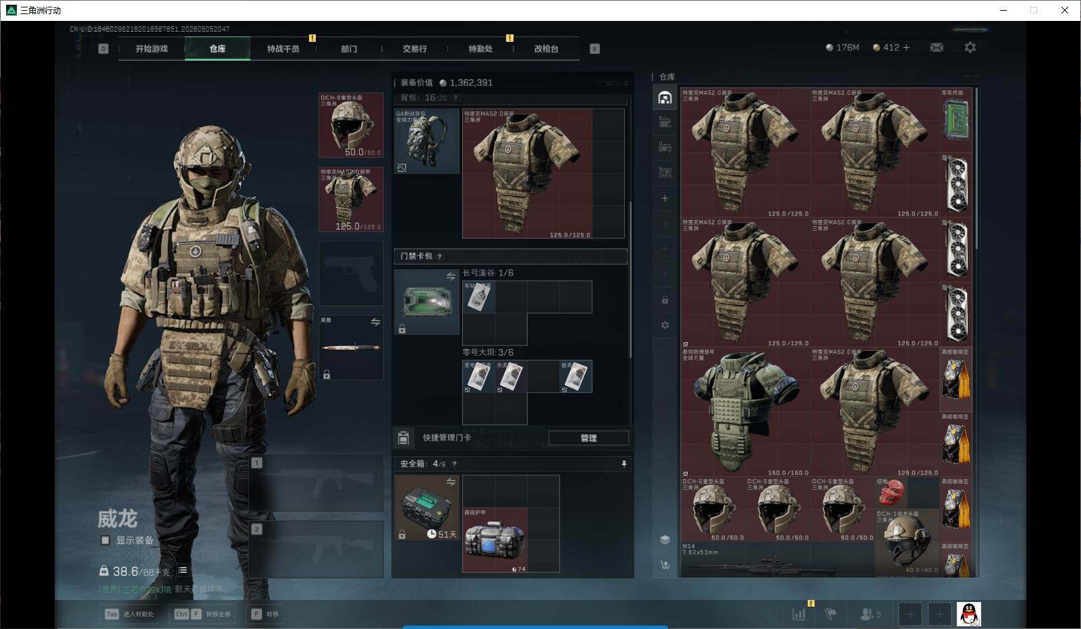Open the 改枪台 tab
The width and height of the screenshot is (1081, 629).
coord(546,49)
